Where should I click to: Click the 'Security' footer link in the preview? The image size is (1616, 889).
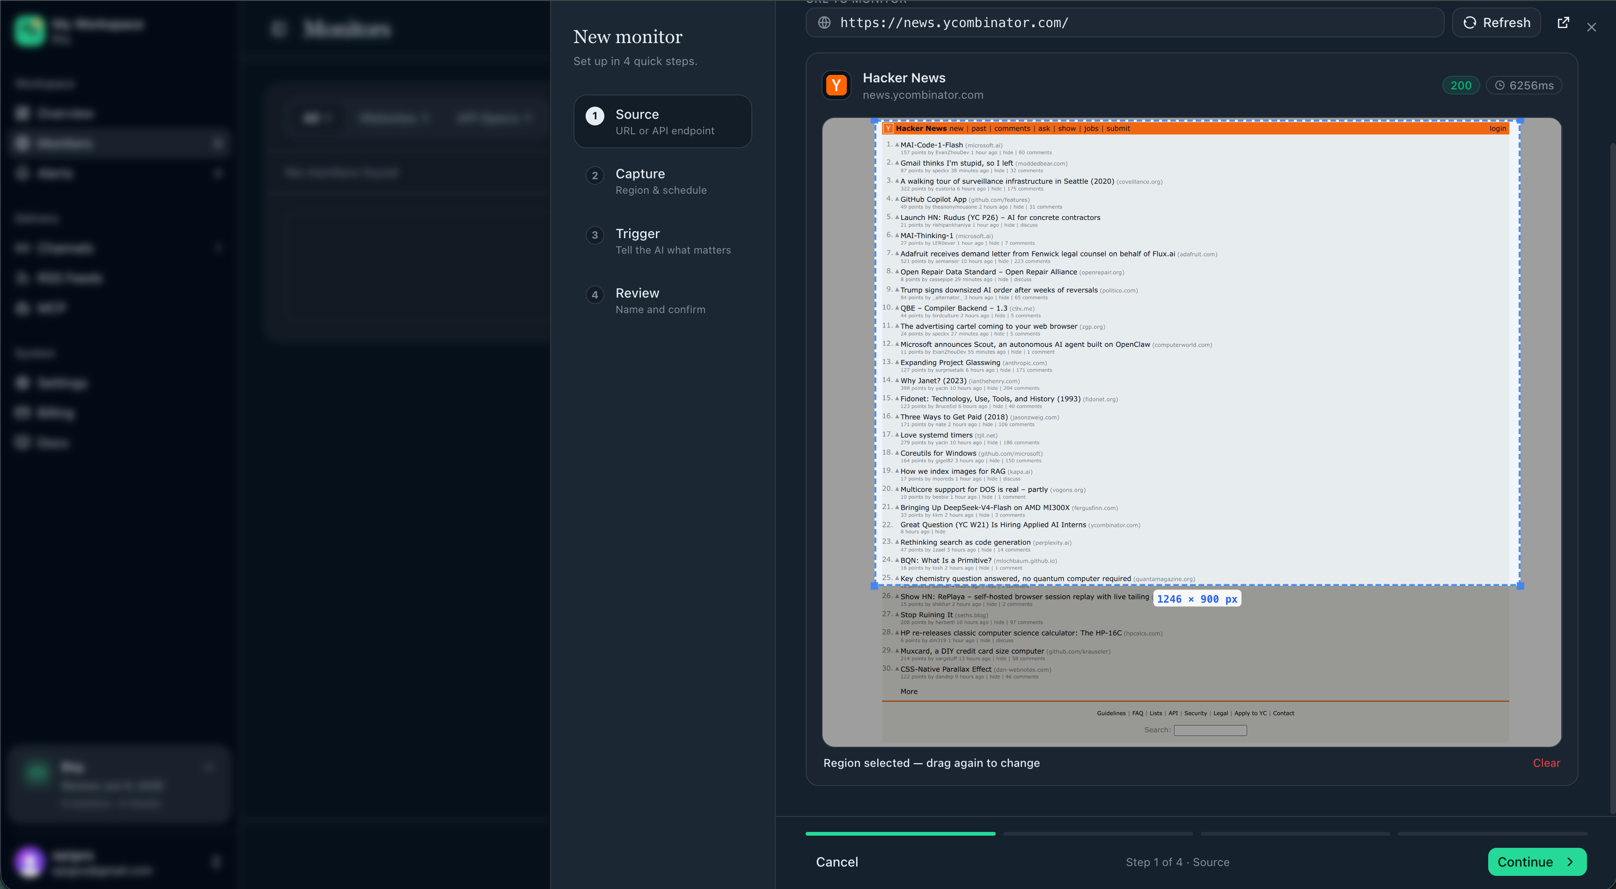(1196, 714)
